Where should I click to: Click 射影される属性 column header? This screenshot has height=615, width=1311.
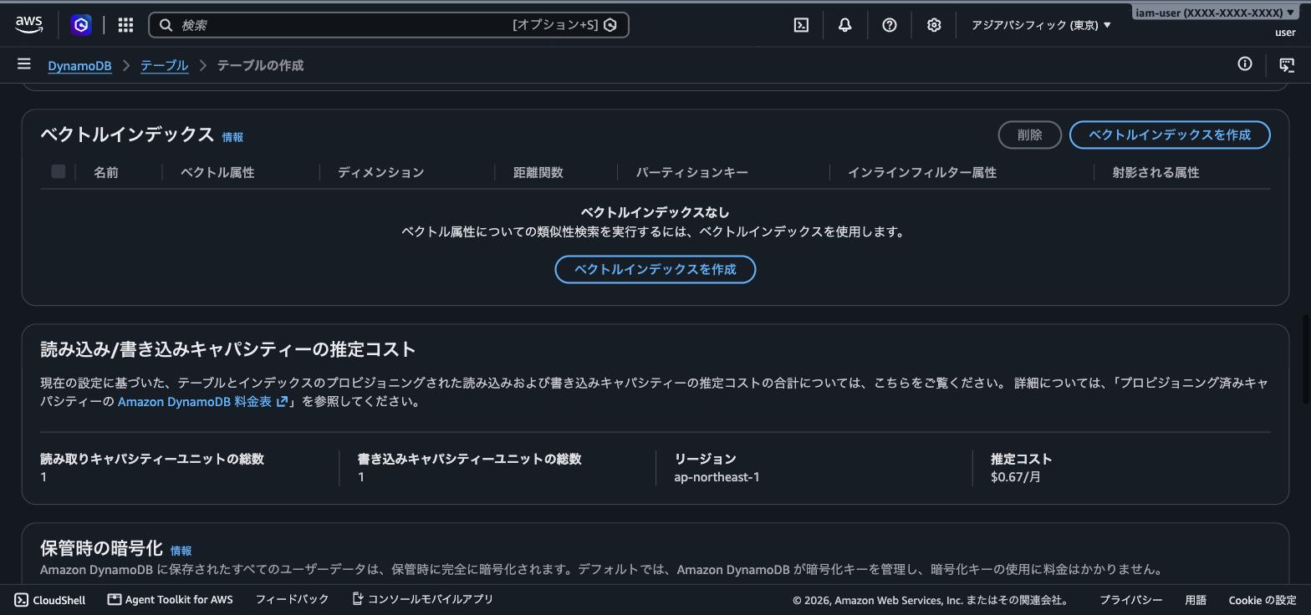(x=1155, y=172)
